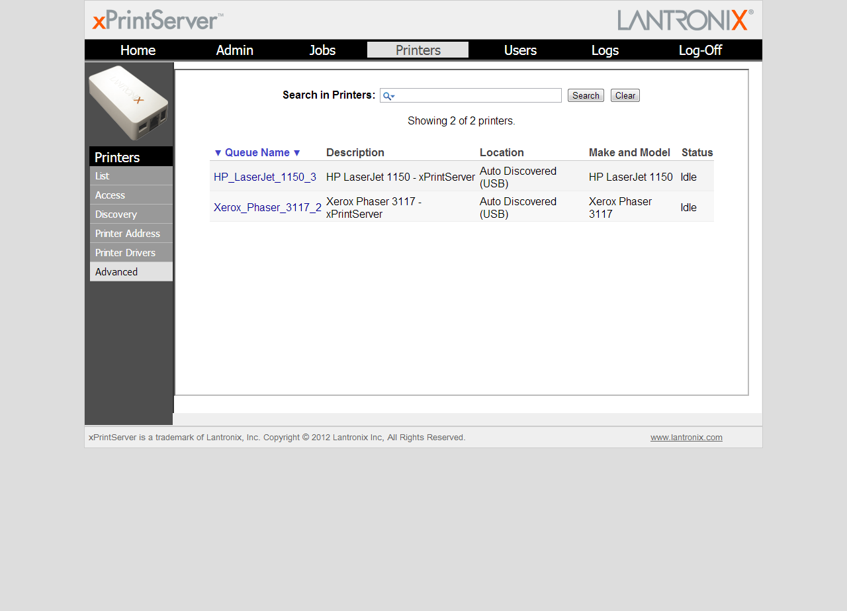Image resolution: width=847 pixels, height=611 pixels.
Task: Open the Admin menu
Action: tap(235, 50)
